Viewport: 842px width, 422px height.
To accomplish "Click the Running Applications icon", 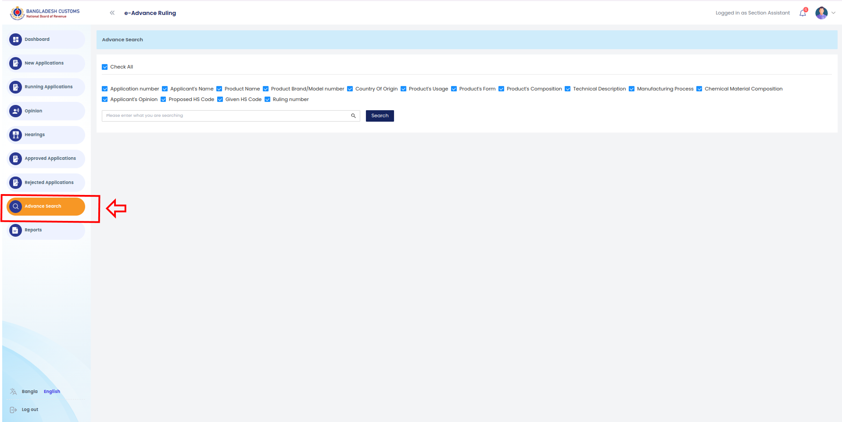I will [16, 87].
